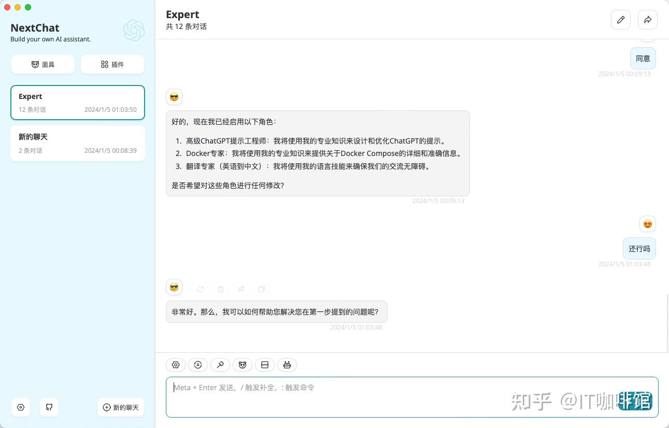
Task: Open model selection via the robot icon
Action: click(287, 365)
